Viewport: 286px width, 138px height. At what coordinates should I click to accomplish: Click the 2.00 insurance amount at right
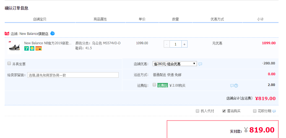click(x=271, y=85)
